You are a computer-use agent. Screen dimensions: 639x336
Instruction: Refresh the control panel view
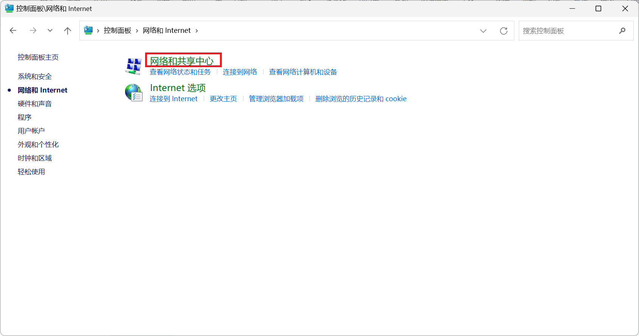click(x=504, y=31)
